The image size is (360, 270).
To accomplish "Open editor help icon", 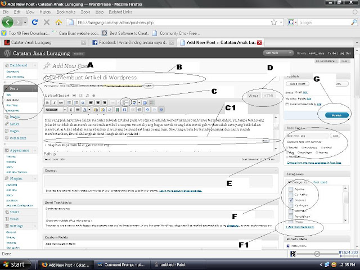I will tap(161, 110).
